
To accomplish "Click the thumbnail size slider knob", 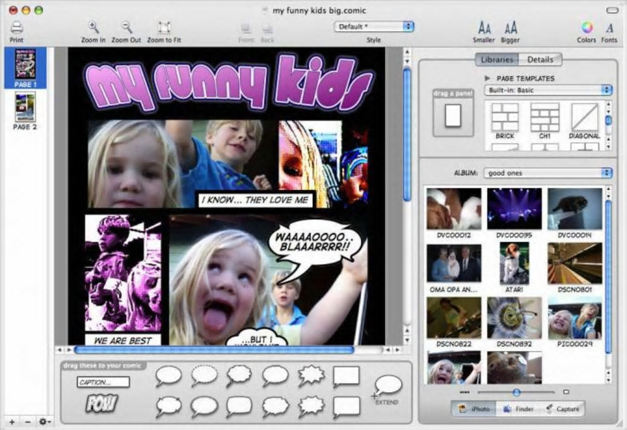I will (516, 392).
